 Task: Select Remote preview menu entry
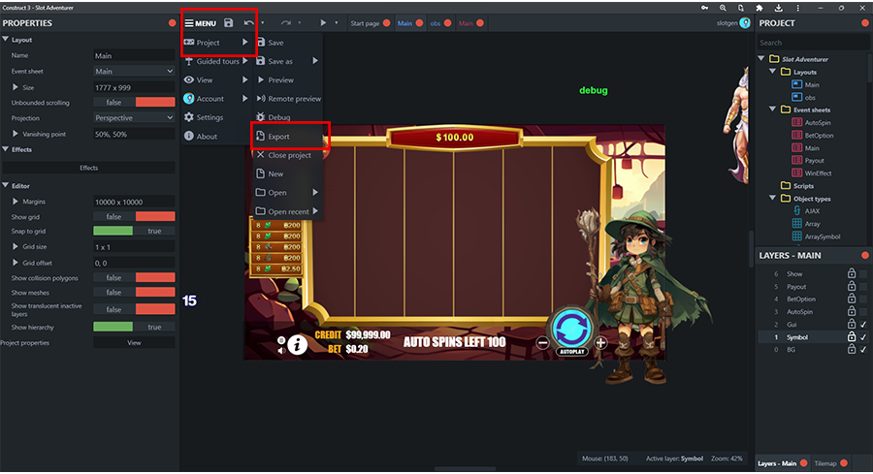(288, 99)
